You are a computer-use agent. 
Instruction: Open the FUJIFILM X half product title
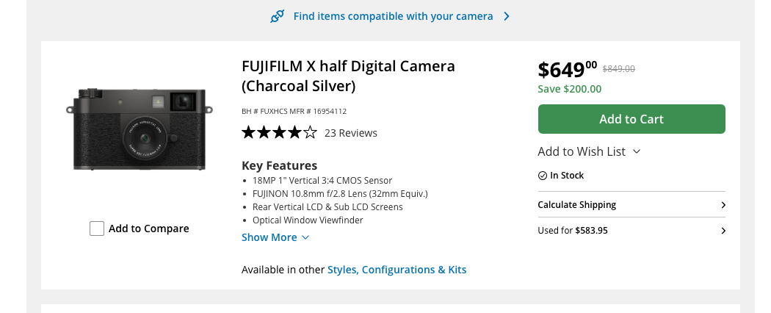pos(348,76)
